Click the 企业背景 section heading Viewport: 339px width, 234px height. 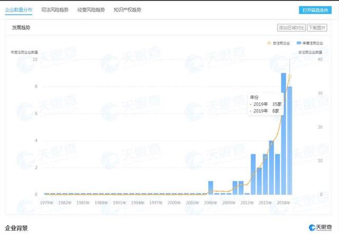tap(16, 227)
